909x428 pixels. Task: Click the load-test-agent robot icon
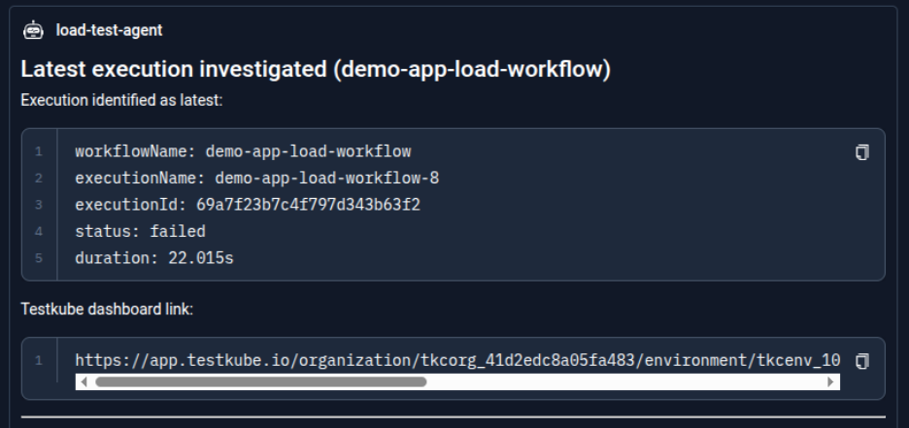click(33, 30)
